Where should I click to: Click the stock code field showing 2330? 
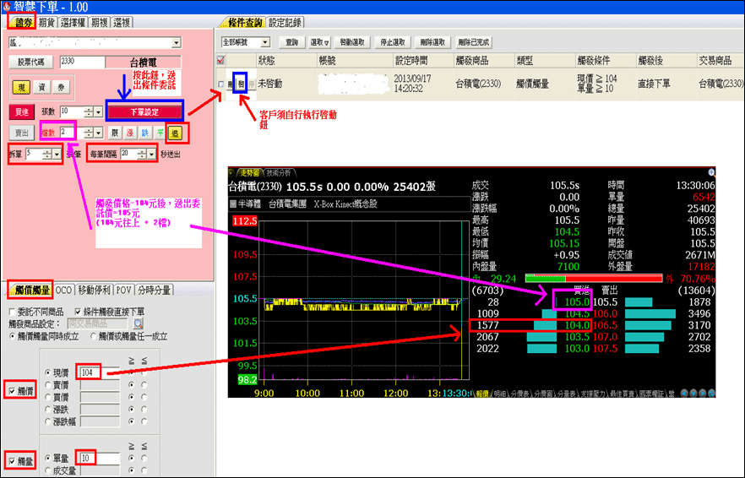(82, 62)
